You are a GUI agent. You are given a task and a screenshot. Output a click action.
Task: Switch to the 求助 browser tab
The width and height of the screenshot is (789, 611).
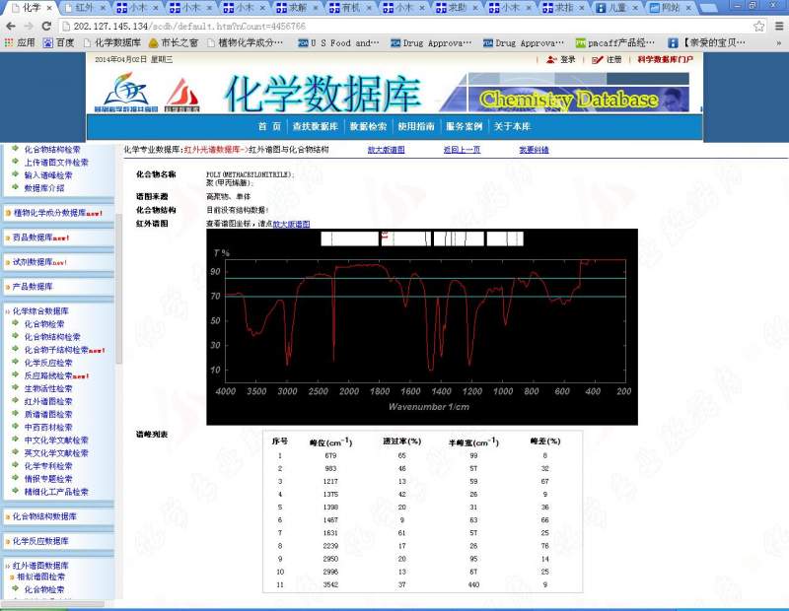[457, 8]
